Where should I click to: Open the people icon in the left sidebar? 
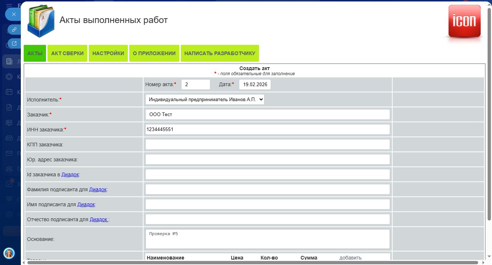pos(9,169)
